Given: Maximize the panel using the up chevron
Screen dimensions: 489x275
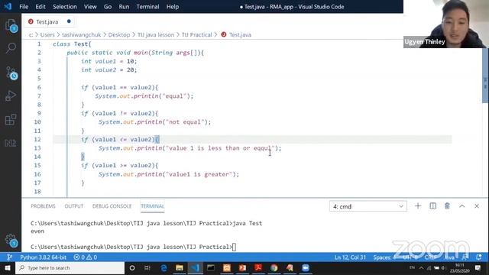Looking at the screenshot, I should 461,206.
